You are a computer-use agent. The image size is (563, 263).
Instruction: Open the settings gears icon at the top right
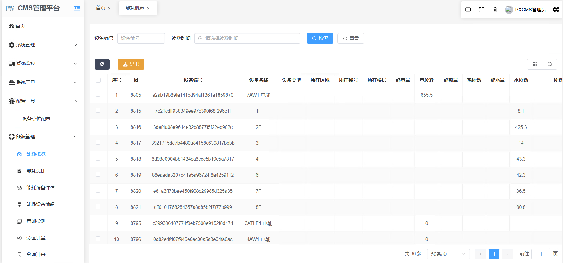tap(556, 10)
